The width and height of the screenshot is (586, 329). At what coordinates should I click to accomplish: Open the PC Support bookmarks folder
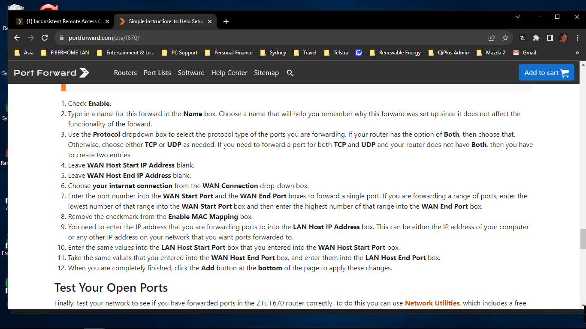coord(180,53)
